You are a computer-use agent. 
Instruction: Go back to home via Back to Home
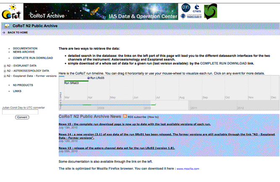click(18, 32)
